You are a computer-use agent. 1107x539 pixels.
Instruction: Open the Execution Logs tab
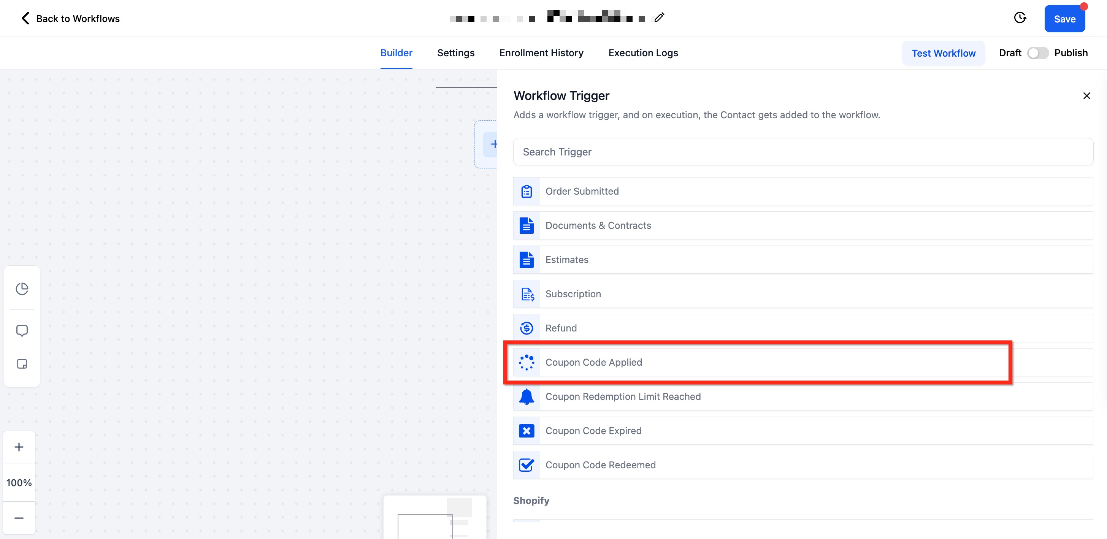click(643, 53)
